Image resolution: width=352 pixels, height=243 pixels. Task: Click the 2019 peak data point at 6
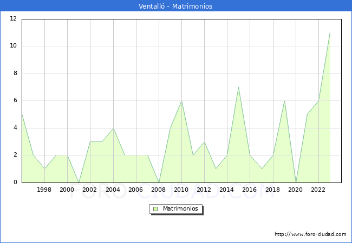click(x=284, y=101)
